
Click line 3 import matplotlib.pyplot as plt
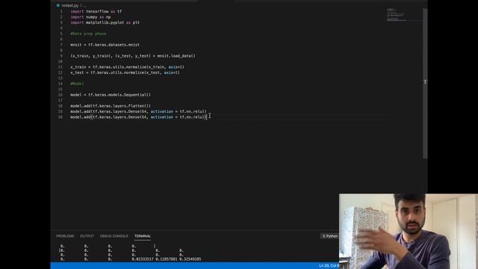[105, 22]
